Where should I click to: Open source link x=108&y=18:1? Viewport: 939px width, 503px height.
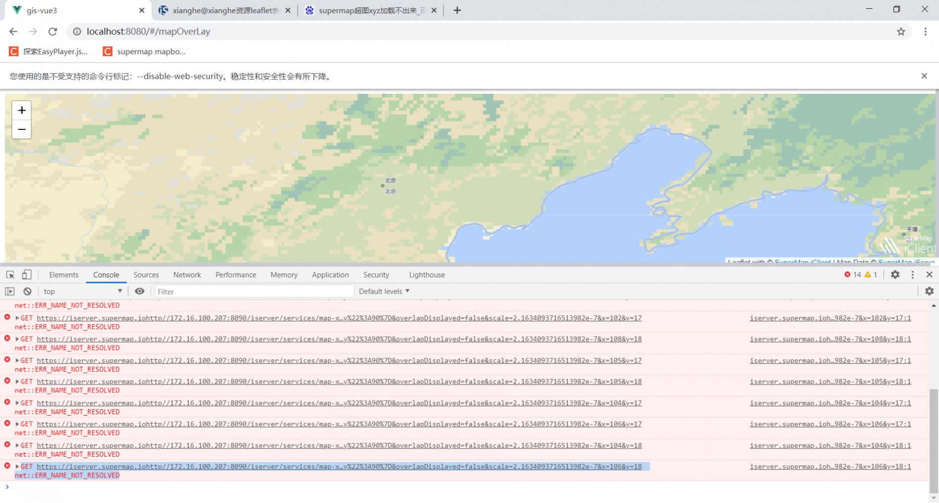(830, 340)
